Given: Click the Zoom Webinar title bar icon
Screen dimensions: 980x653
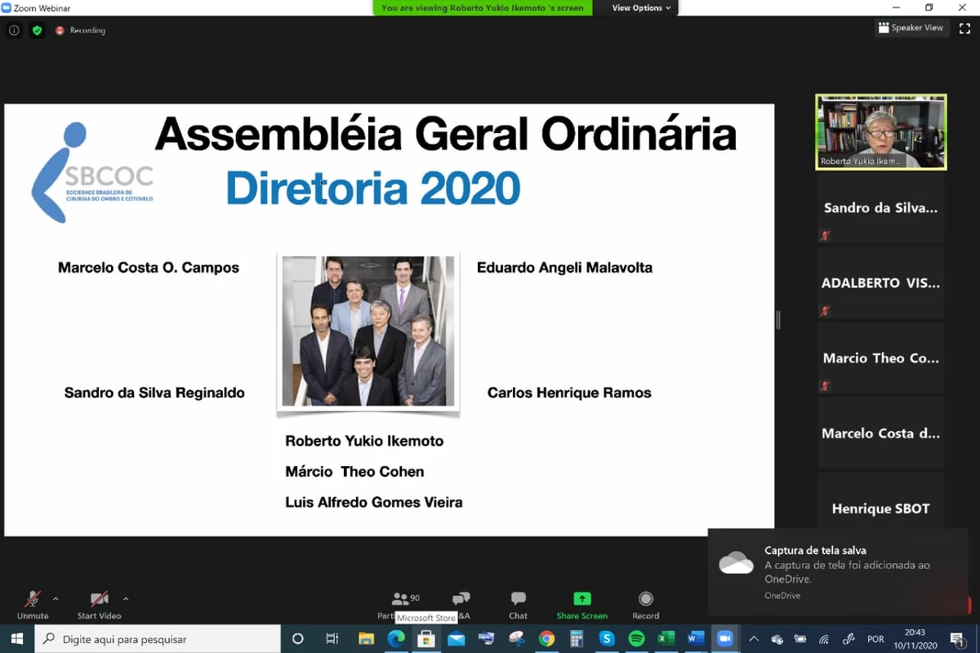Looking at the screenshot, I should 7,8.
